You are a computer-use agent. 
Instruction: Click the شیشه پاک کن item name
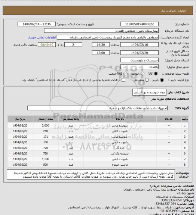point(120,154)
